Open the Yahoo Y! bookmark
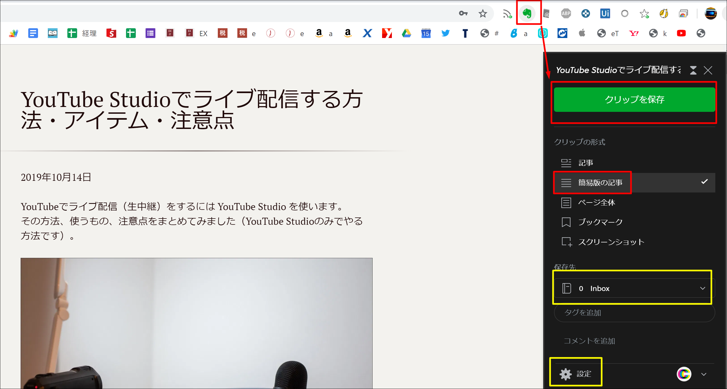 (x=634, y=33)
